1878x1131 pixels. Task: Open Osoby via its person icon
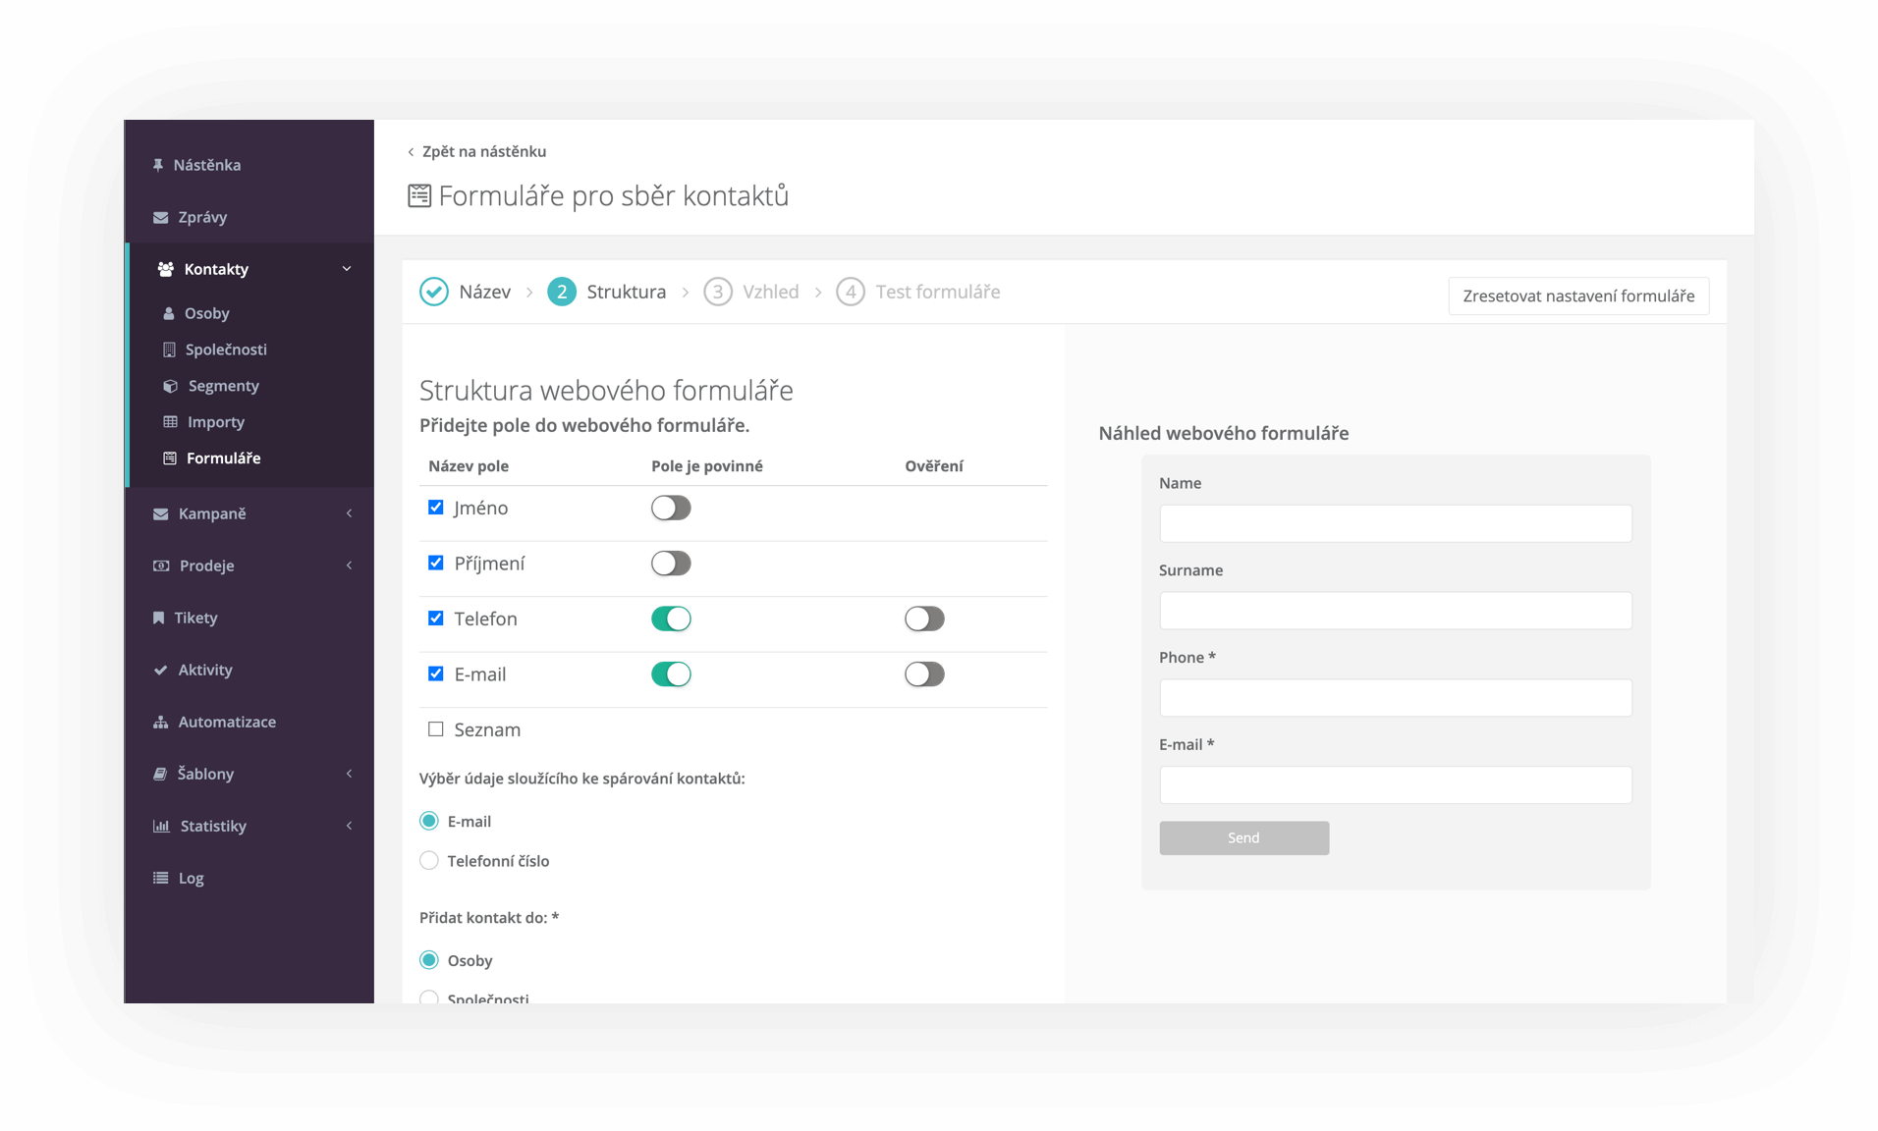tap(169, 313)
